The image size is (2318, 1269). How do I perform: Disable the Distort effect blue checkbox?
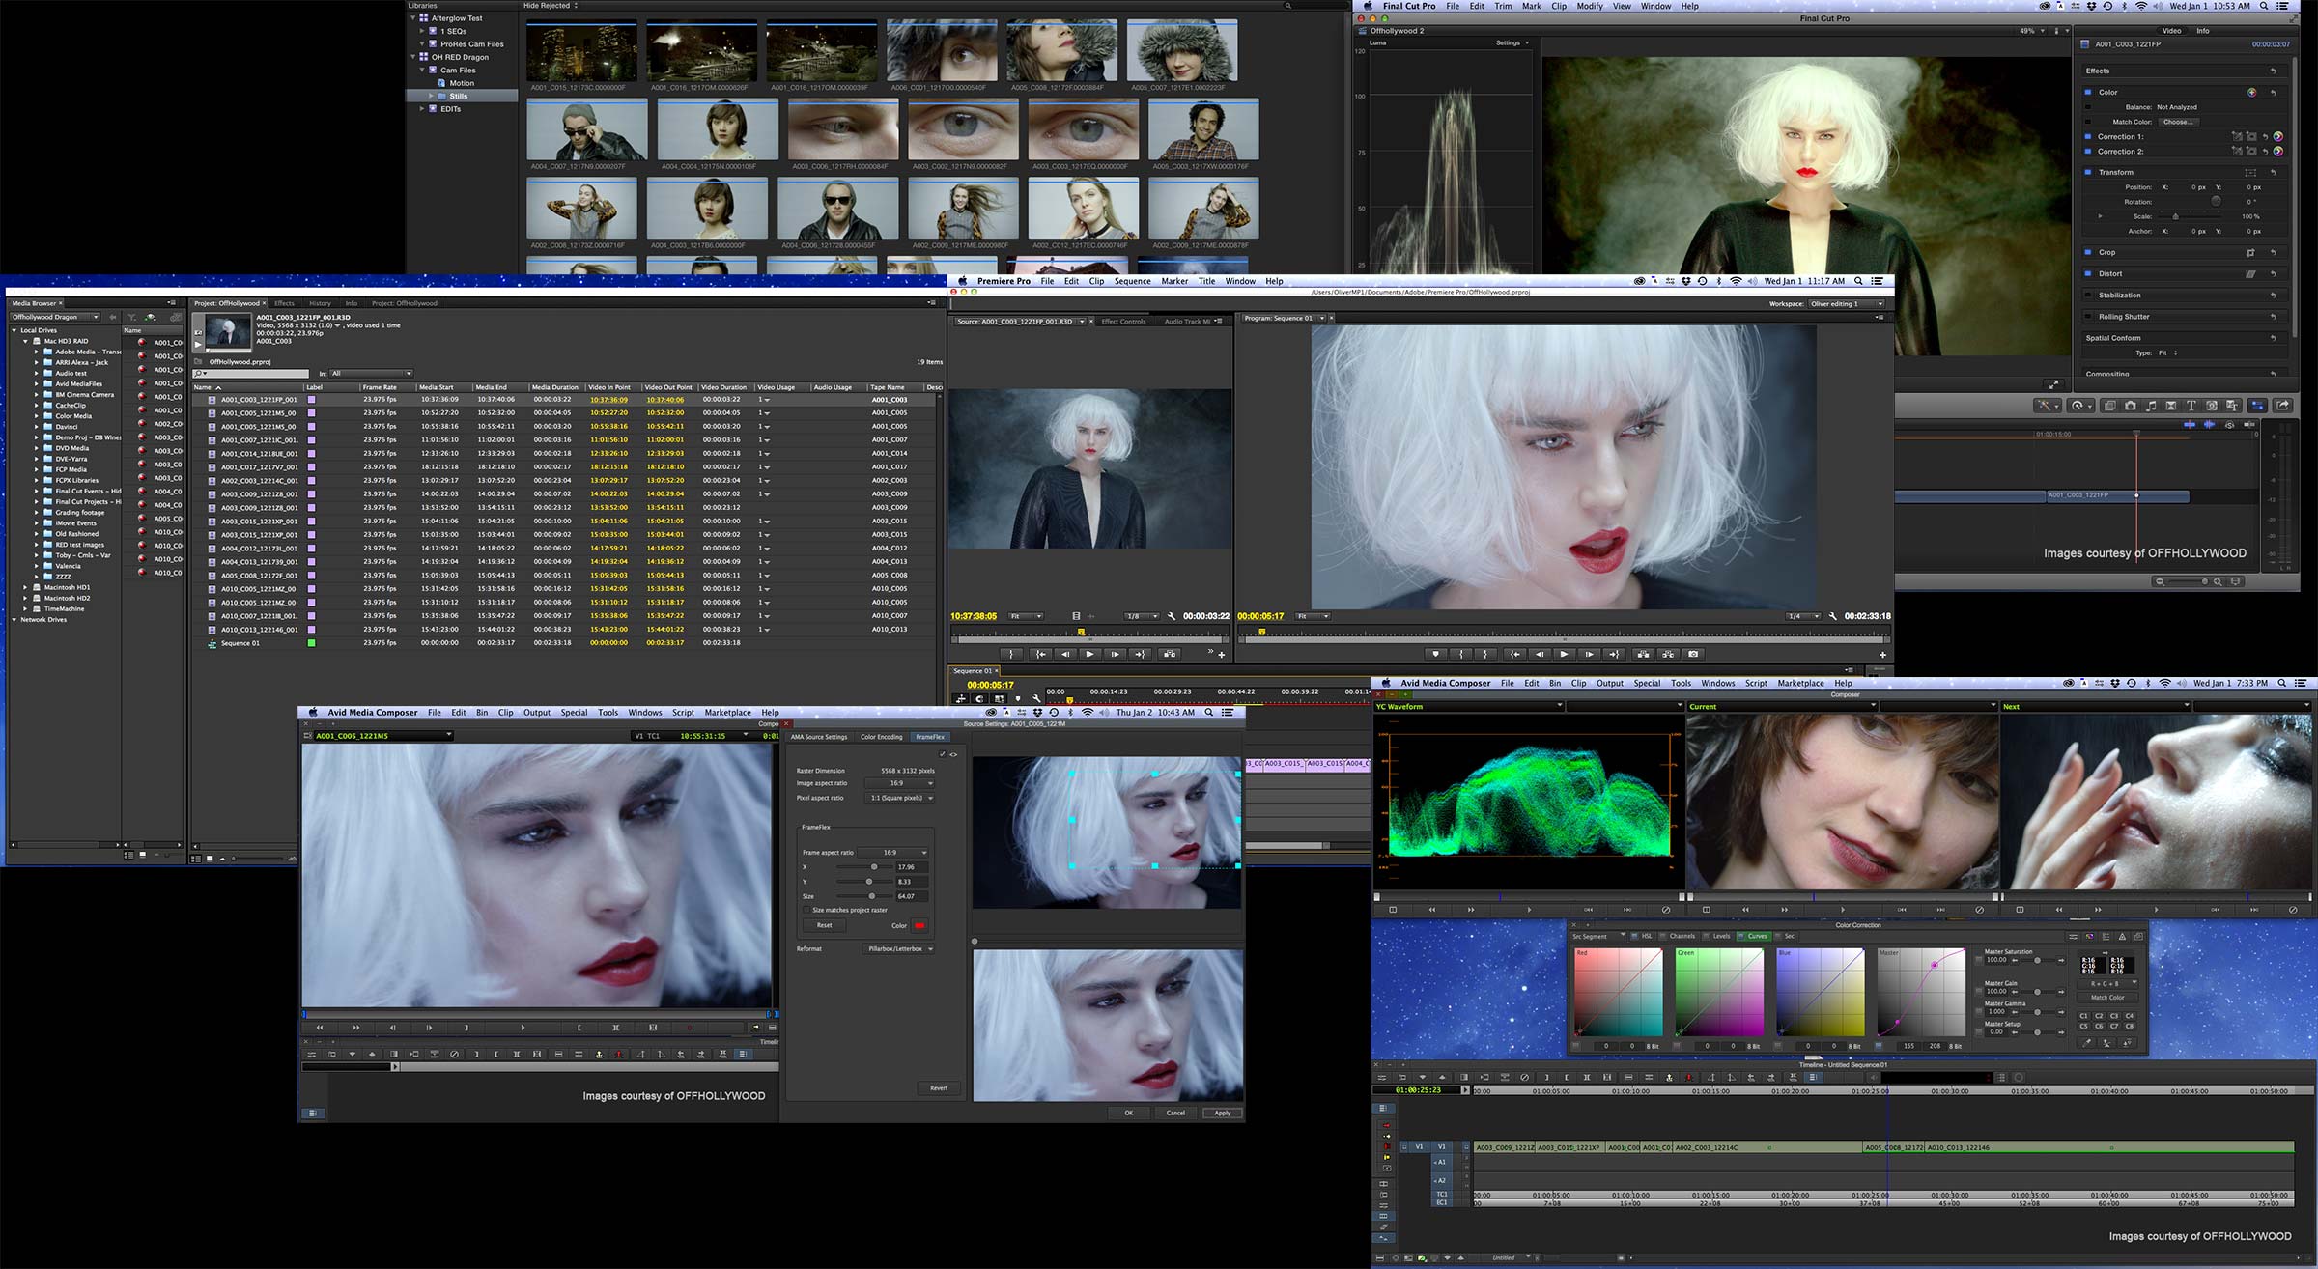pyautogui.click(x=2088, y=274)
